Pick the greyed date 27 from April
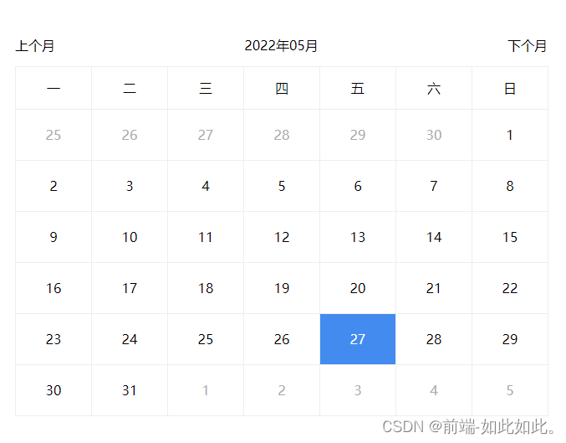The height and width of the screenshot is (443, 566). 206,135
